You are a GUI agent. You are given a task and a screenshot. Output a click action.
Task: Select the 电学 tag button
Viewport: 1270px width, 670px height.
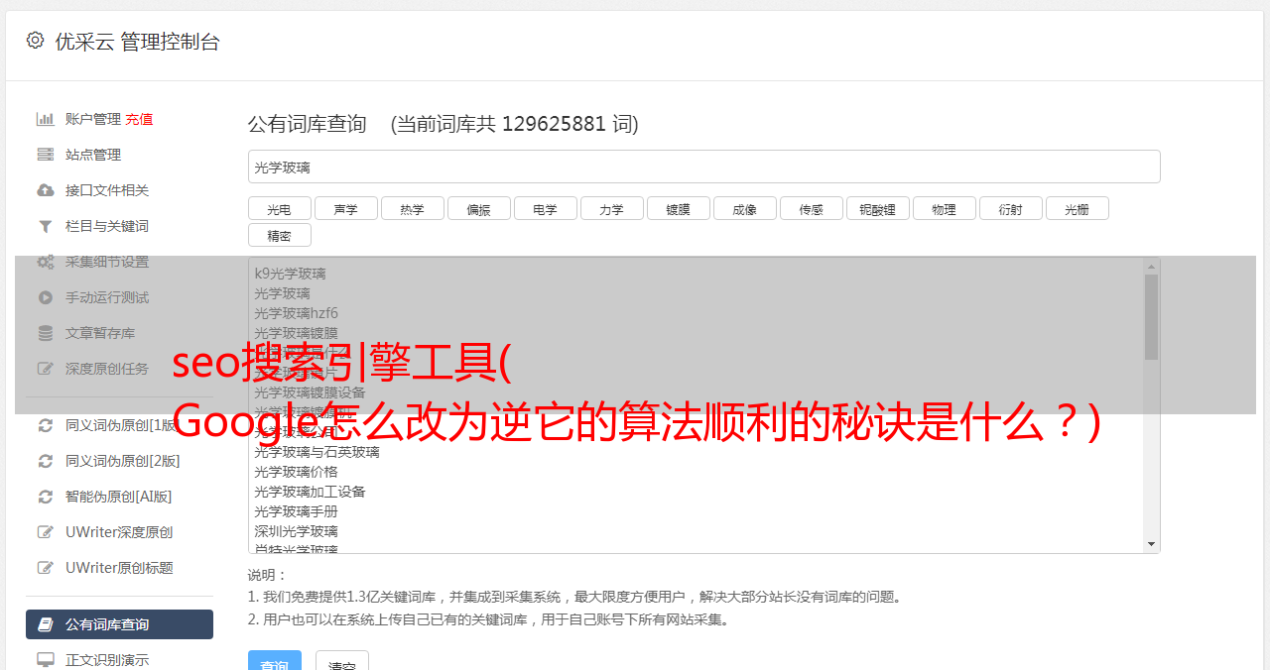tap(545, 208)
